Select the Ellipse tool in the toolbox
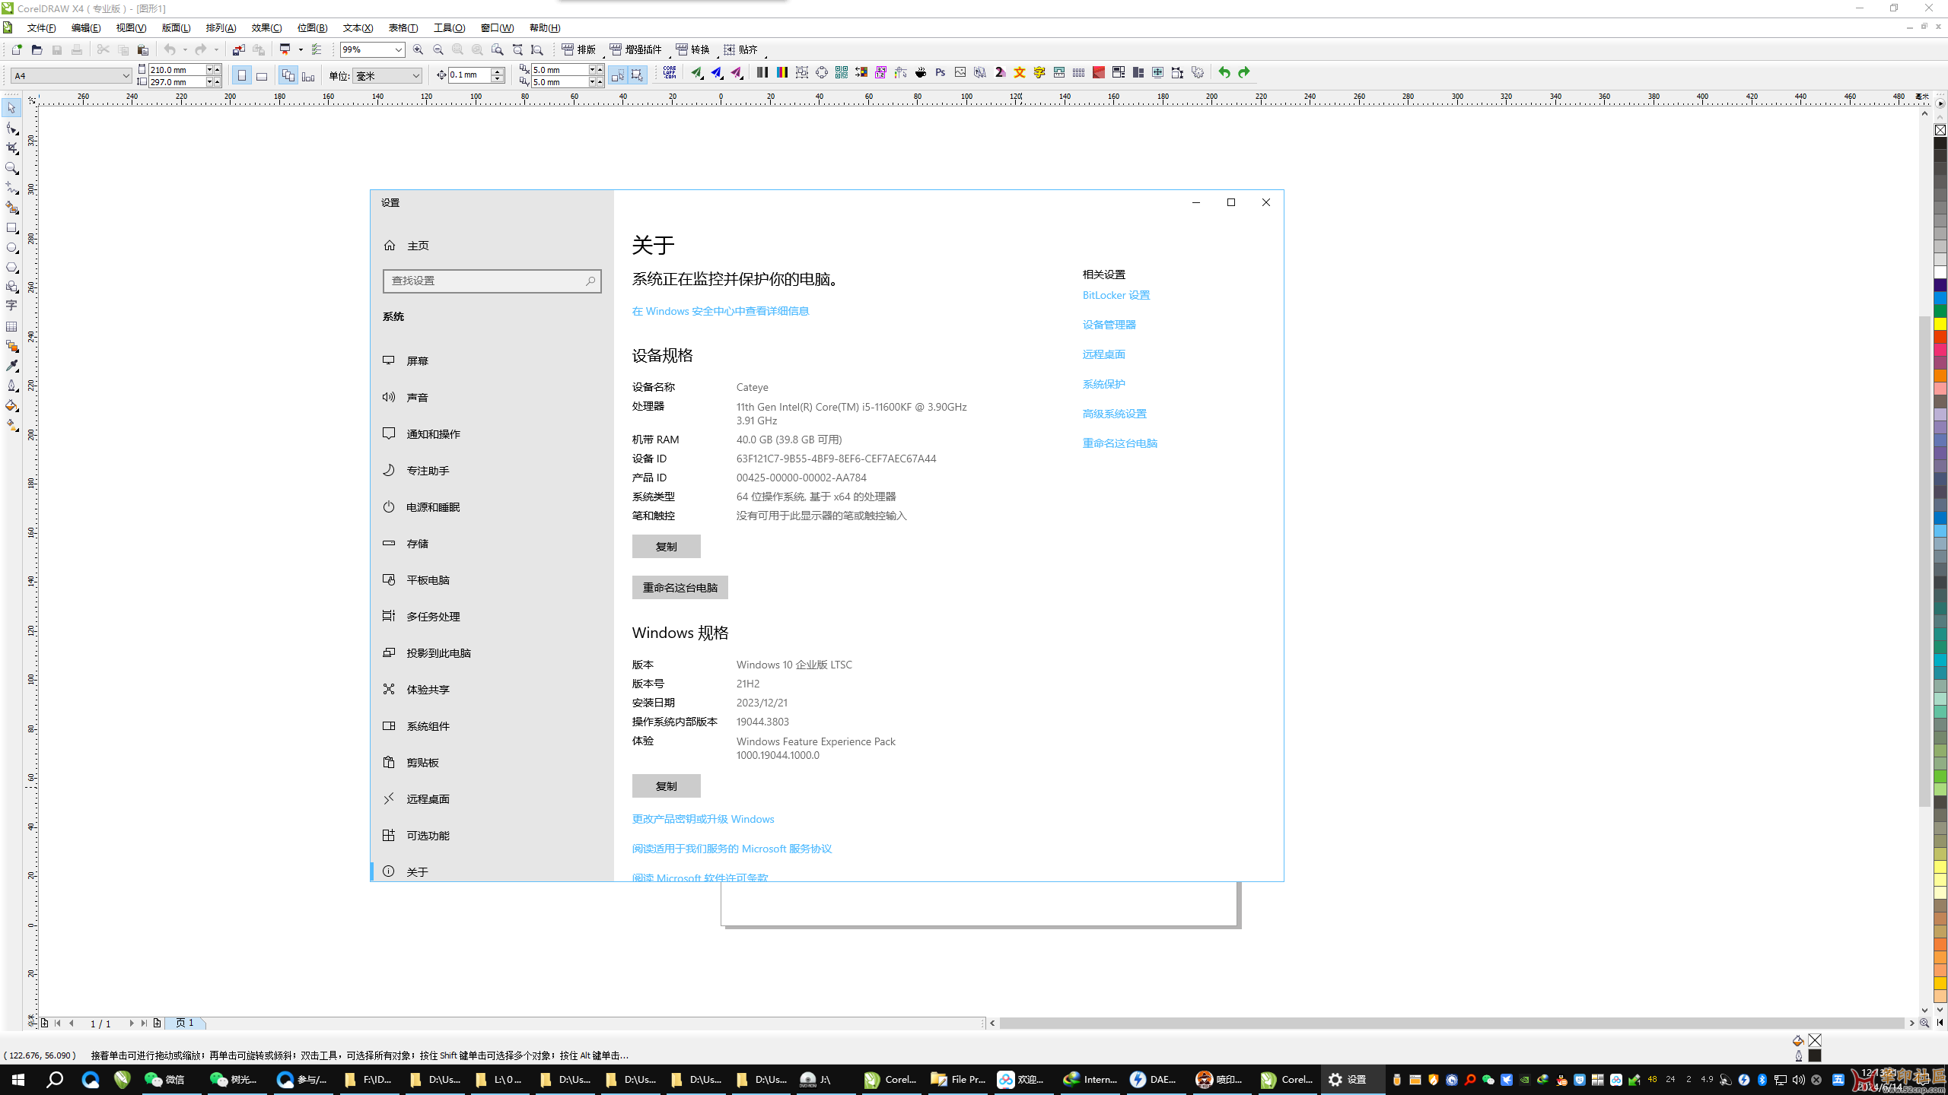1948x1095 pixels. tap(11, 248)
